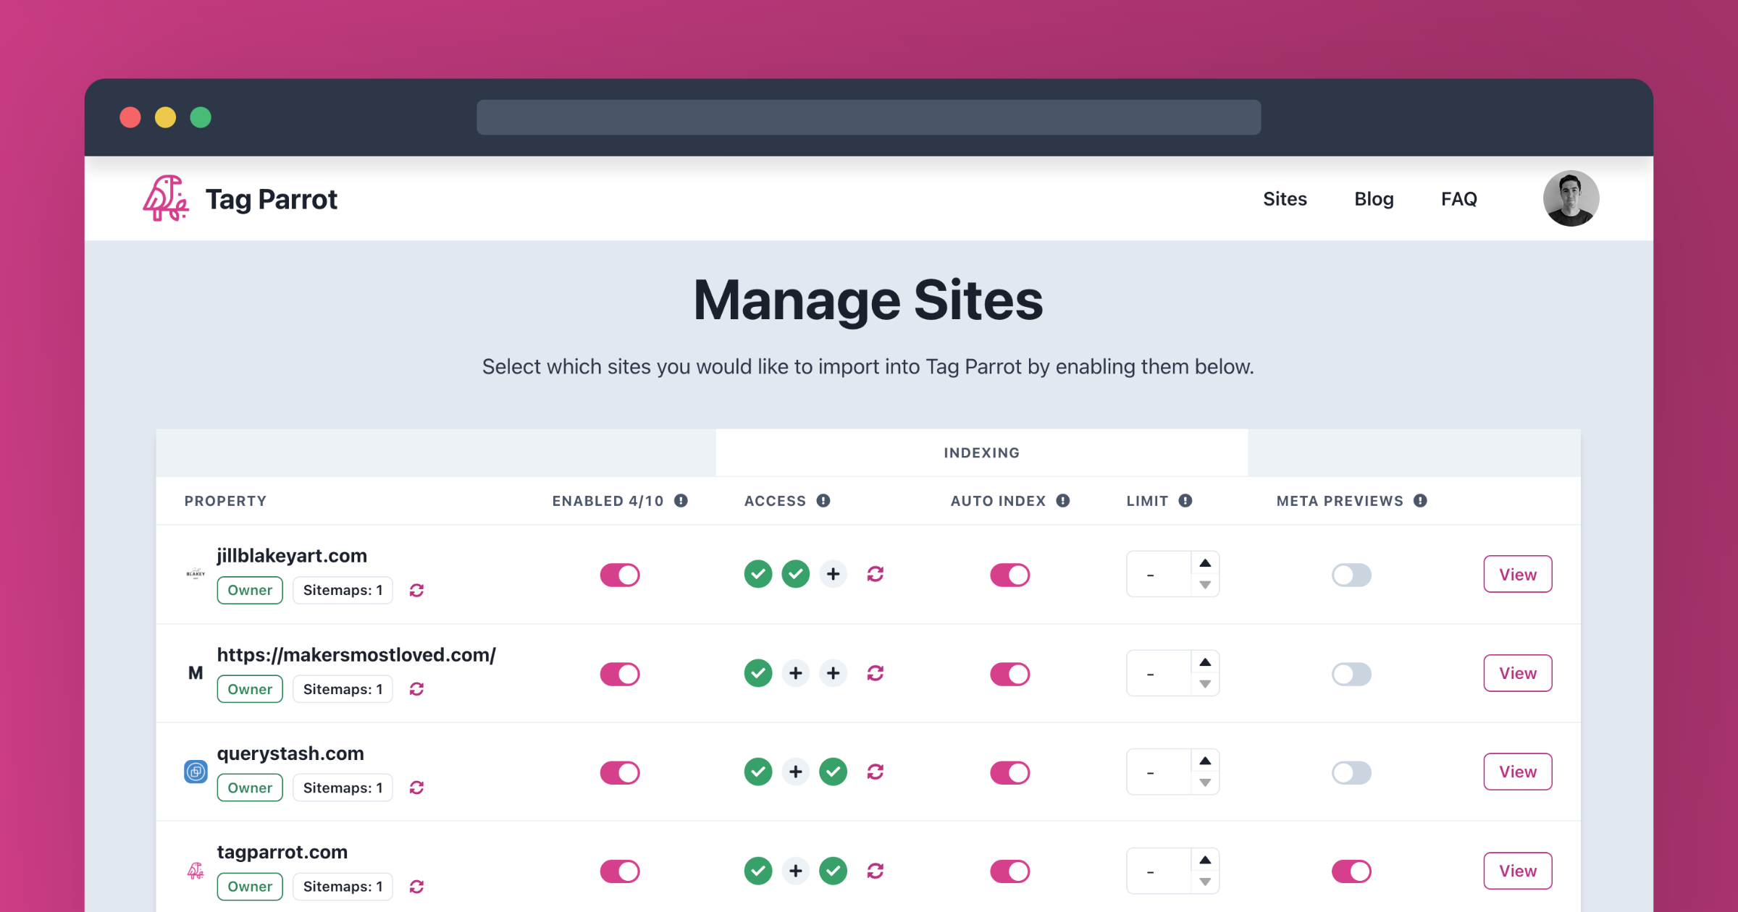Click Sitemaps: 1 badge for jillblakeyart.com

point(343,591)
